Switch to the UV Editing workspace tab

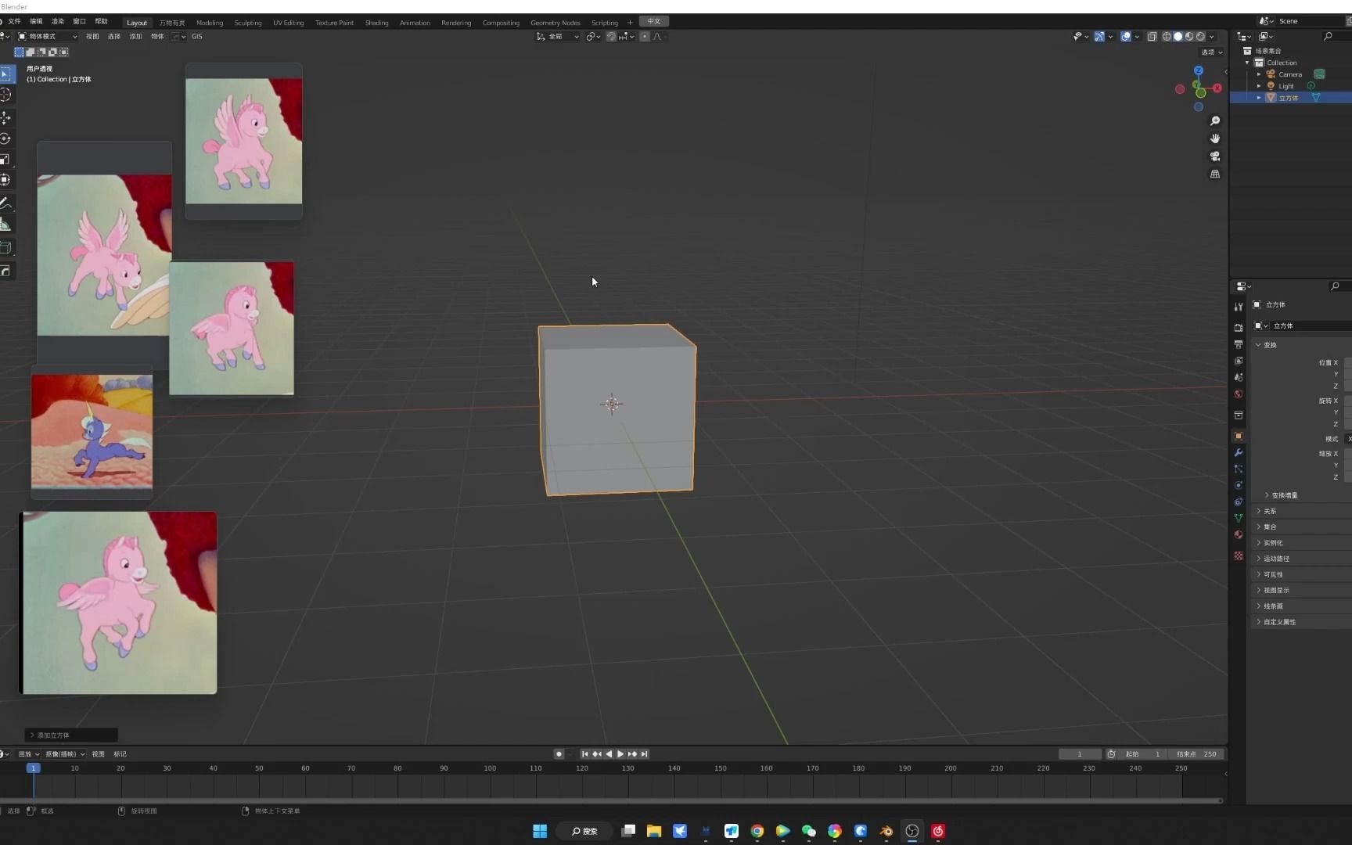click(288, 23)
